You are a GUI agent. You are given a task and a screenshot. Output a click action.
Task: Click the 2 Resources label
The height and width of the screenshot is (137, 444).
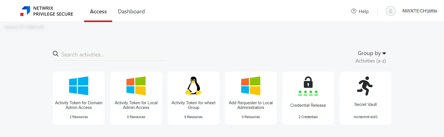coord(79,117)
